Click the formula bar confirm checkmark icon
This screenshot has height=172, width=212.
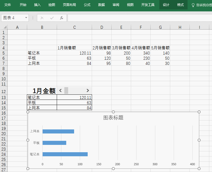(52, 18)
